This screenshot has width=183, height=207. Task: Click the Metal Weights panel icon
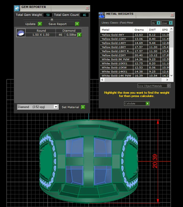tap(102, 15)
